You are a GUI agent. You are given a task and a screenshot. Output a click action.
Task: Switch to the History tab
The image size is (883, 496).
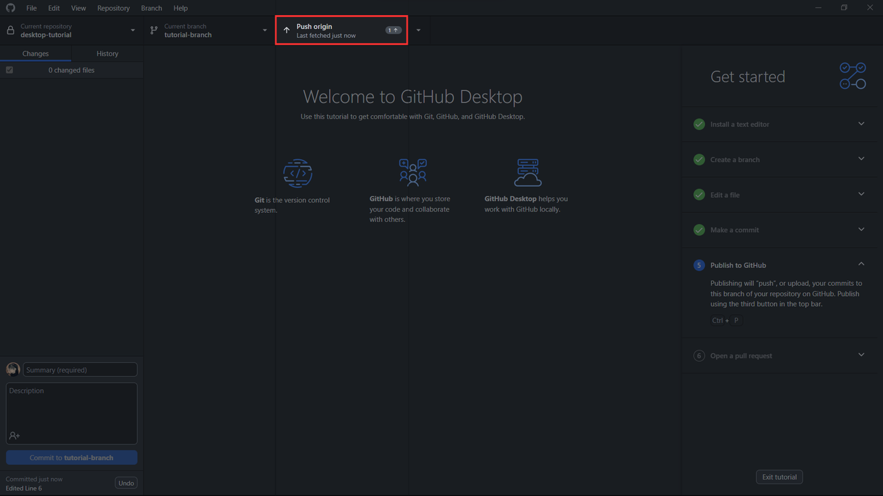pyautogui.click(x=108, y=54)
